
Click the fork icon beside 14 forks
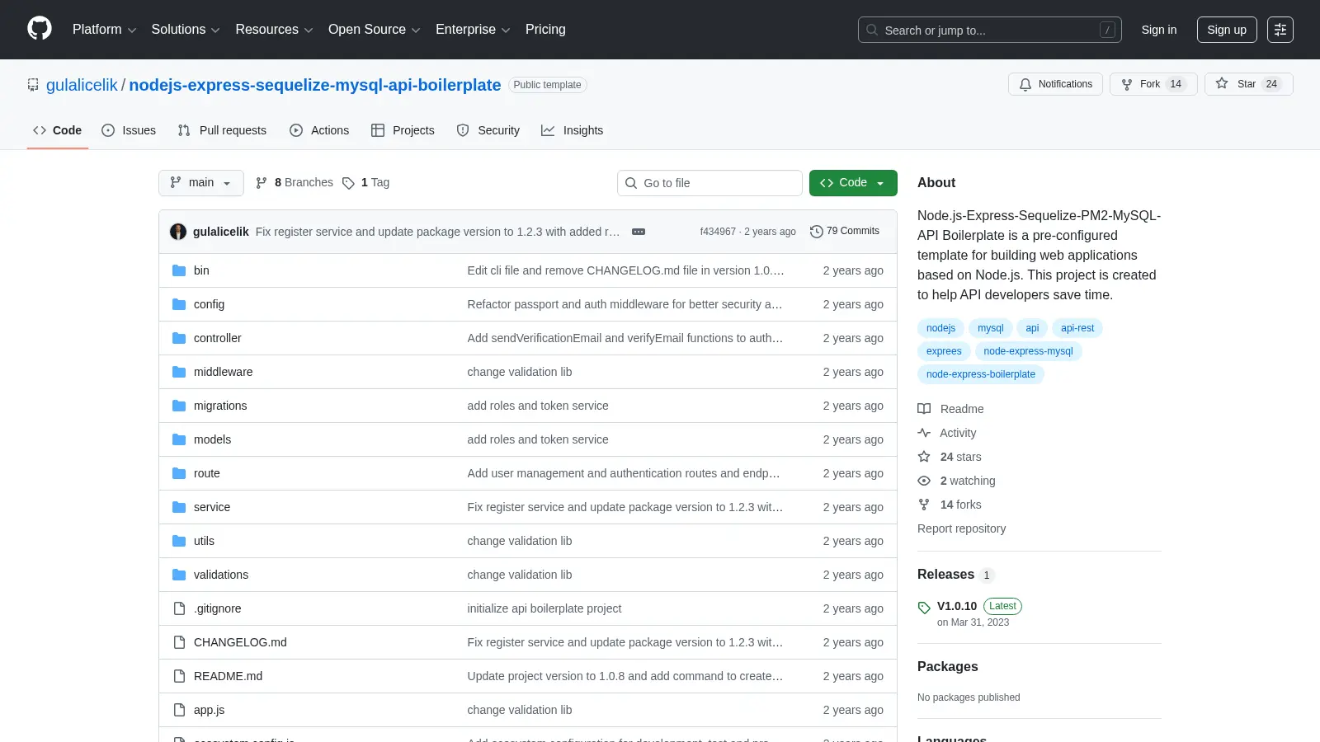(924, 505)
